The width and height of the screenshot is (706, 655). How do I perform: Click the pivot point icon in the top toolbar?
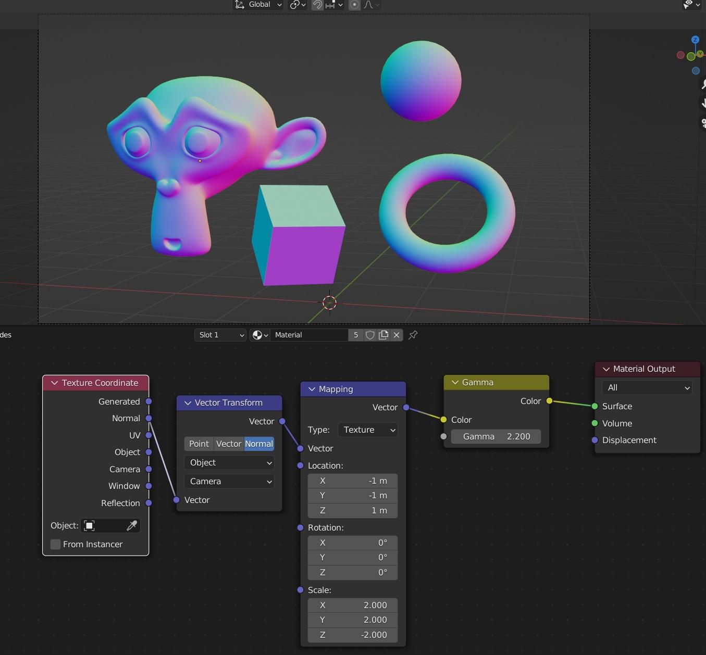[x=295, y=5]
